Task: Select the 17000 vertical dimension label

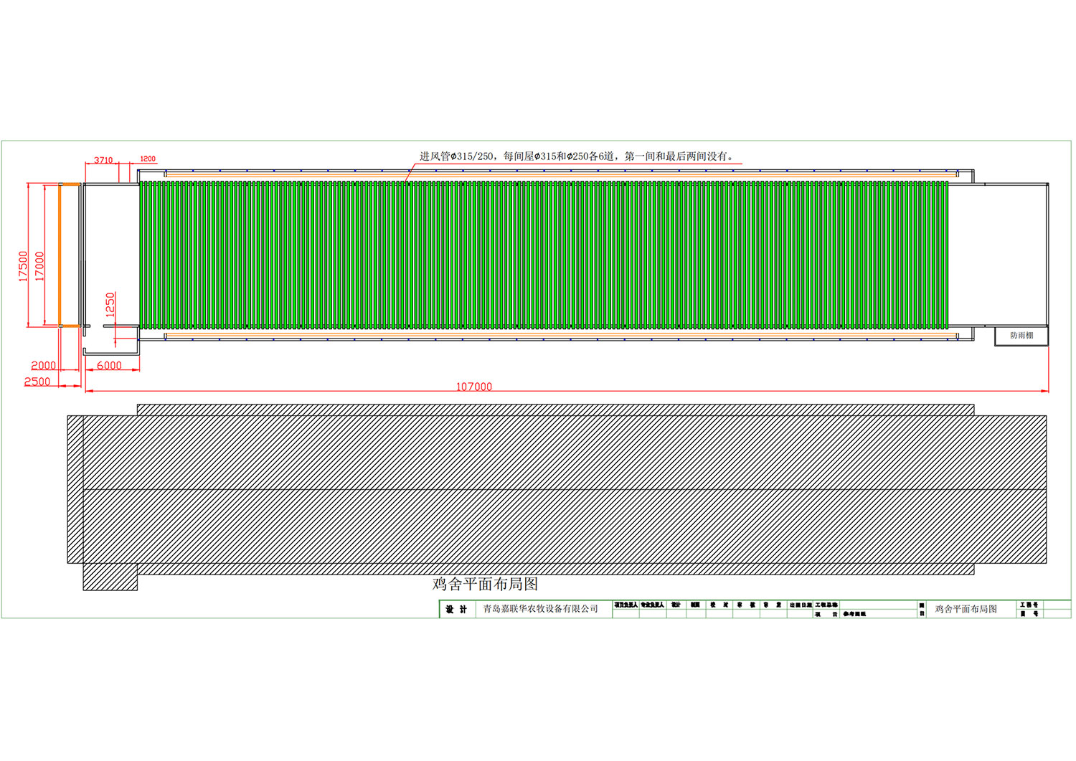Action: tap(40, 266)
